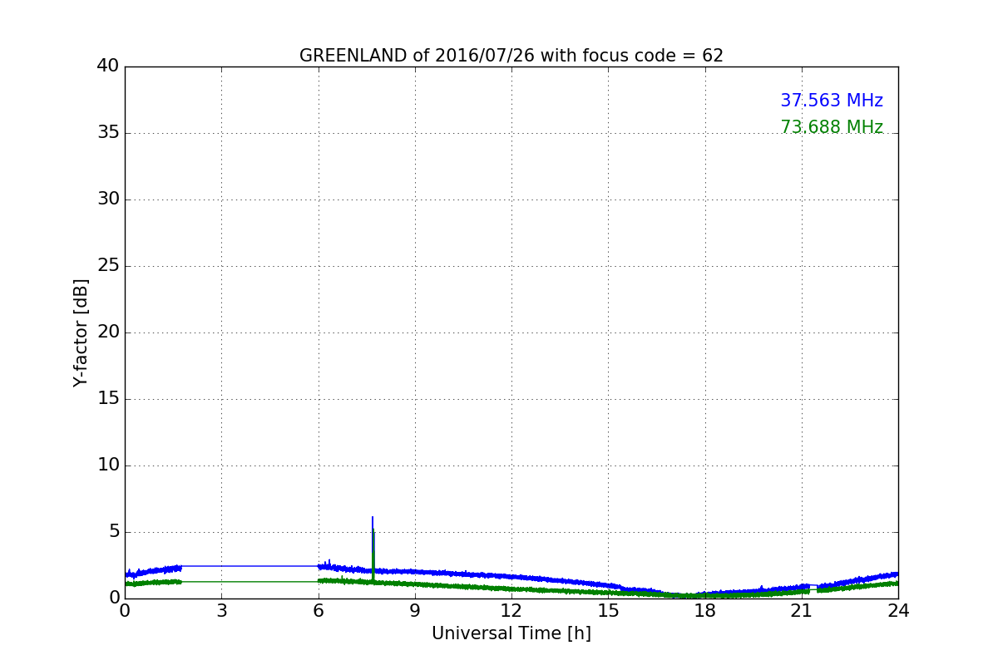The width and height of the screenshot is (998, 665).
Task: Click x-axis tick label 3
Action: (221, 611)
